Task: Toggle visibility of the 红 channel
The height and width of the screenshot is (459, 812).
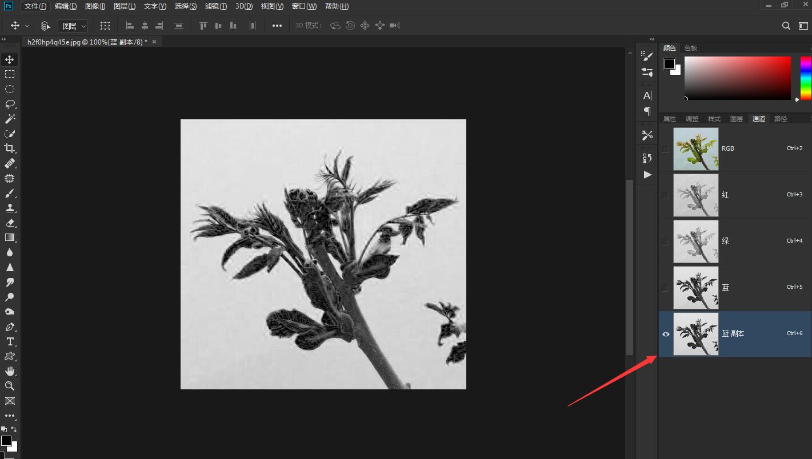Action: 665,195
